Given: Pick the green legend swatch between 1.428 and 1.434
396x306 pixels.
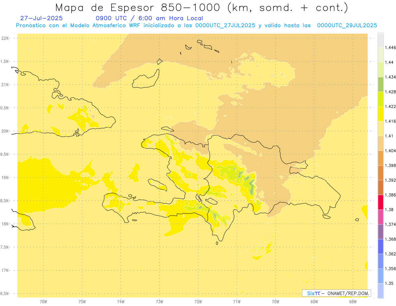Looking at the screenshot, I should [x=380, y=84].
